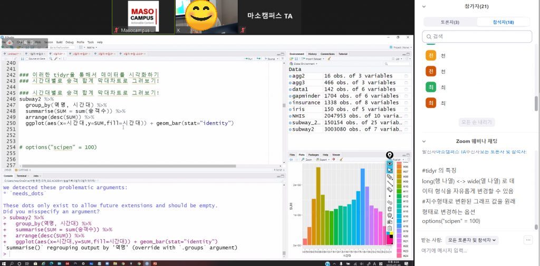This screenshot has width=540, height=266.
Task: Open the Packages tab
Action: [313, 155]
